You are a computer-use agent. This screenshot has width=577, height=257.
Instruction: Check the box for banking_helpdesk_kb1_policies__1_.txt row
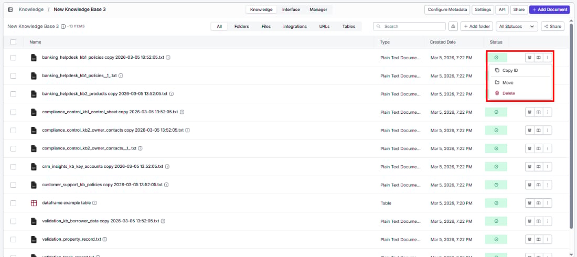click(x=14, y=76)
